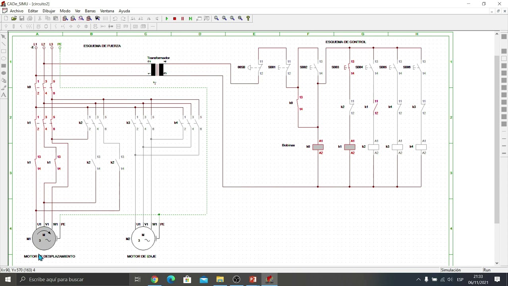Save the current circuit
The height and width of the screenshot is (286, 508).
pyautogui.click(x=22, y=18)
